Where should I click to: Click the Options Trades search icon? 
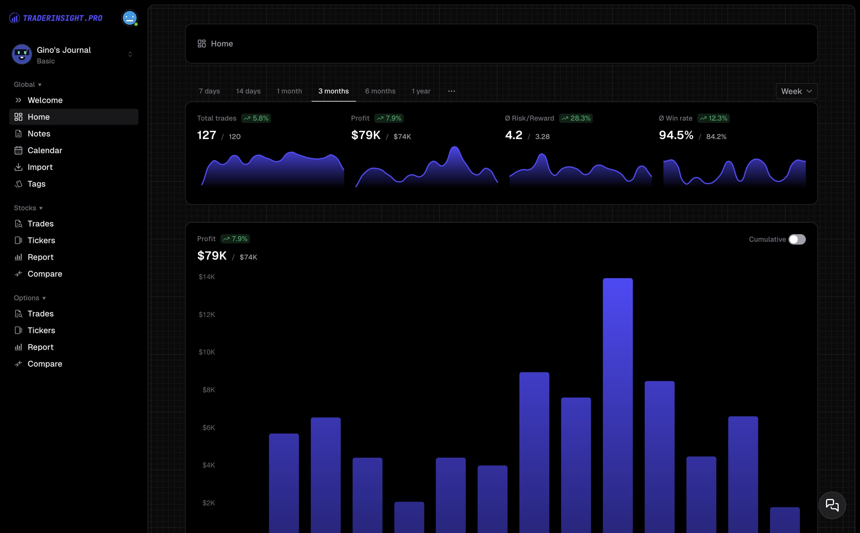18,314
